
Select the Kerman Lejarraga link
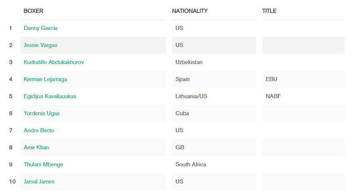tap(45, 79)
